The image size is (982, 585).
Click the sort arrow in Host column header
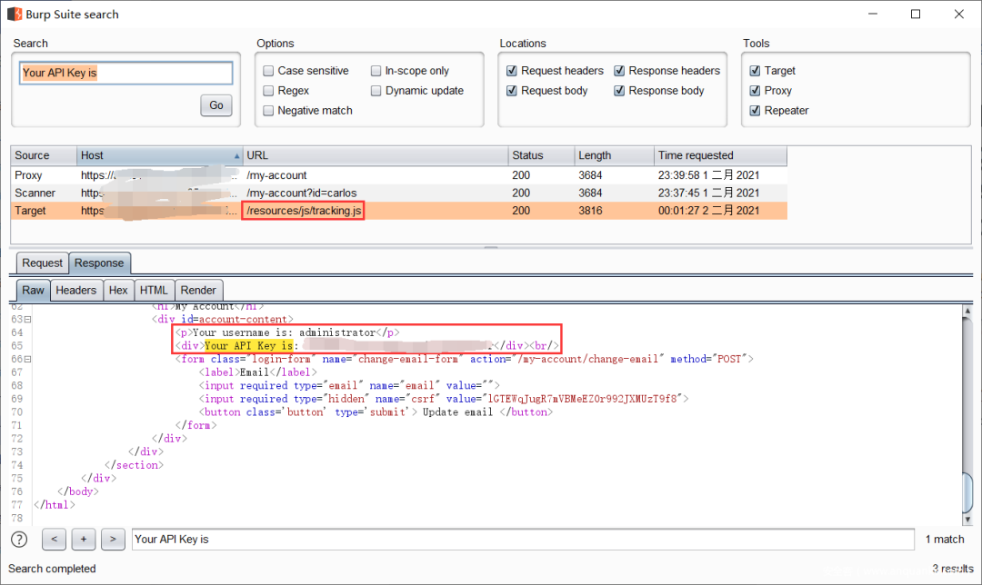point(236,156)
